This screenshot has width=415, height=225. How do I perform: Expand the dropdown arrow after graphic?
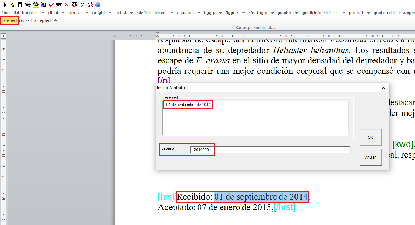click(x=297, y=13)
